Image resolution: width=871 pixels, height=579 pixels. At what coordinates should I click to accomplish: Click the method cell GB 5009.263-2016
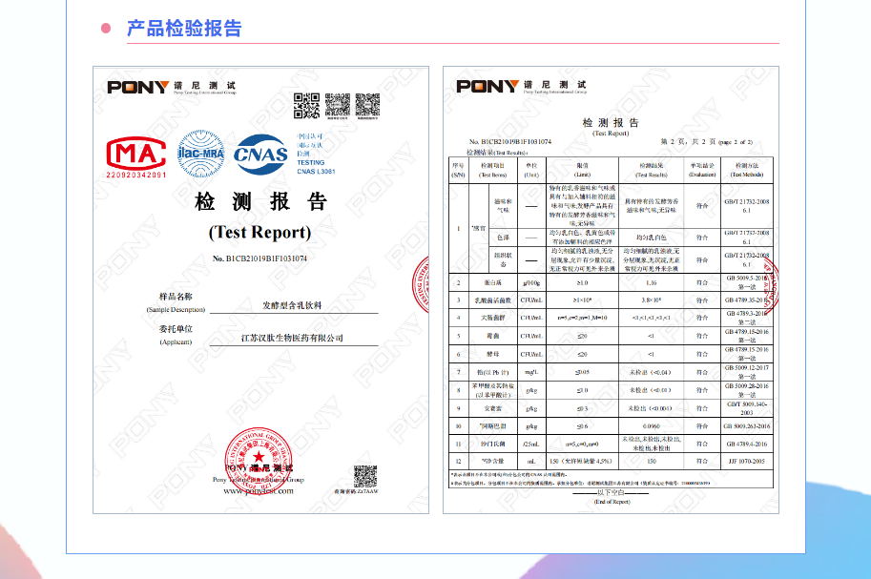pos(747,426)
